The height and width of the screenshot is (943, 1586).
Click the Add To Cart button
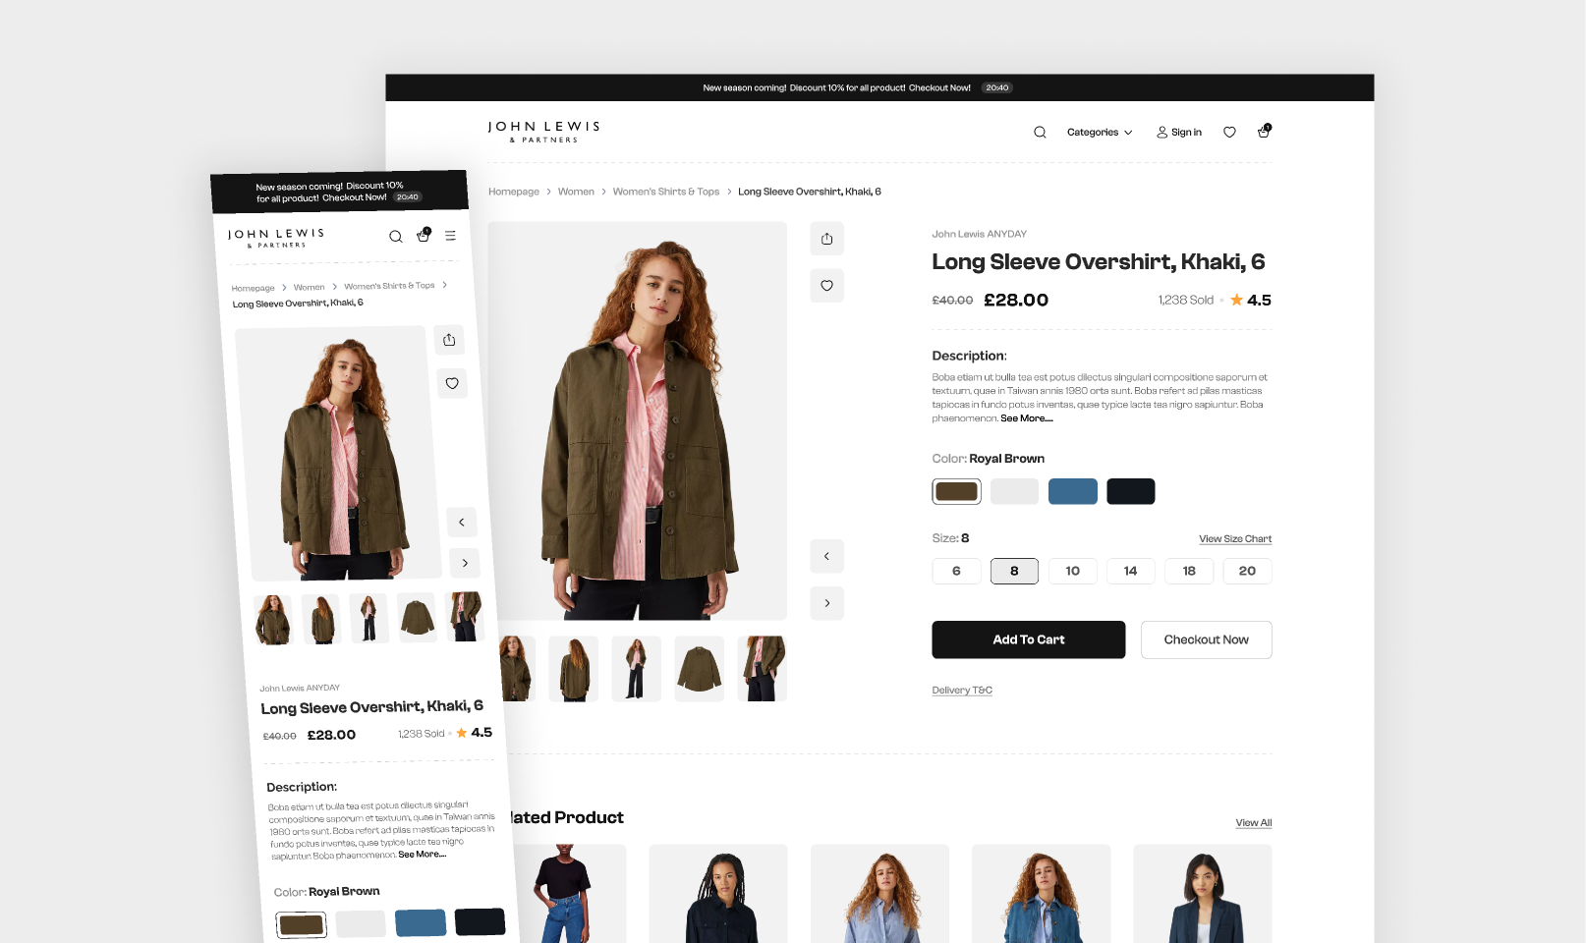click(1028, 639)
